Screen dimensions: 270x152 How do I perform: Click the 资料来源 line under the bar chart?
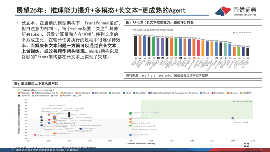click(x=167, y=75)
